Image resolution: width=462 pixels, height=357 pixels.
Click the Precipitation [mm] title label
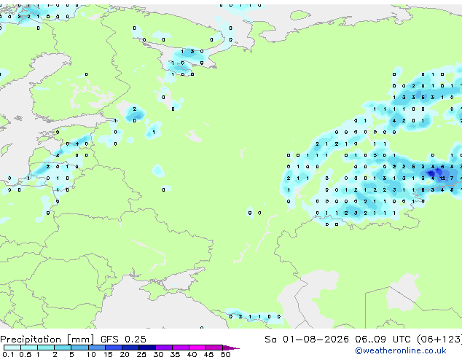[47, 340]
